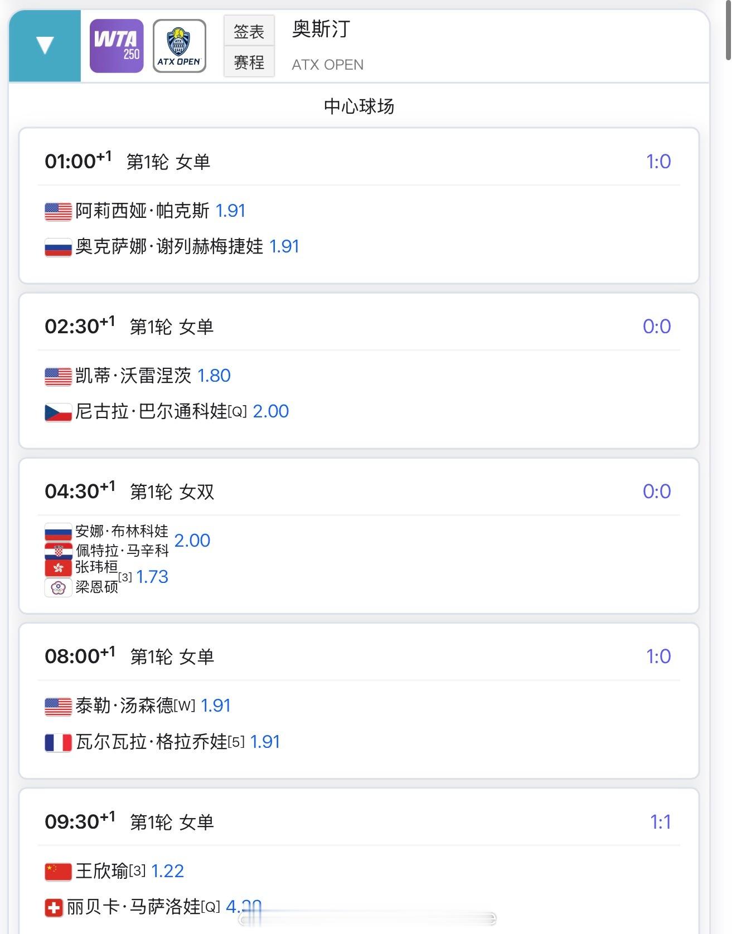Click the Russian flag beside 奥克萨娜·谢列赫梅捷娃

point(58,247)
